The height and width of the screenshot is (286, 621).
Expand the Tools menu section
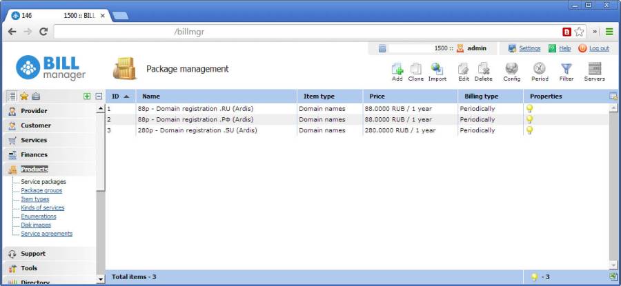point(50,268)
